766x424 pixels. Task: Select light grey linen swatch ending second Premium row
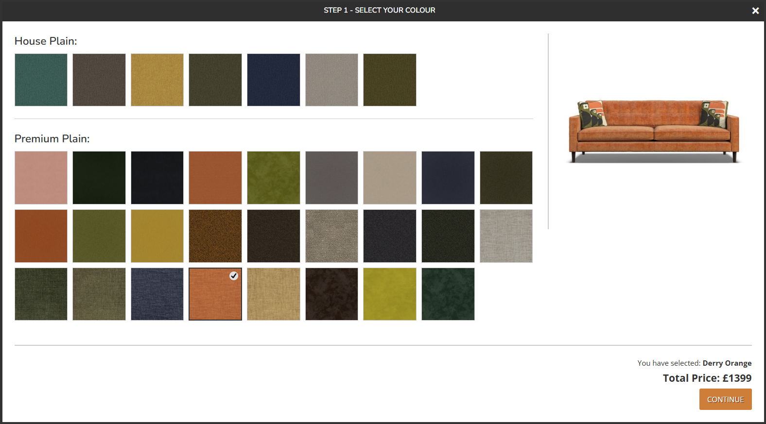506,236
